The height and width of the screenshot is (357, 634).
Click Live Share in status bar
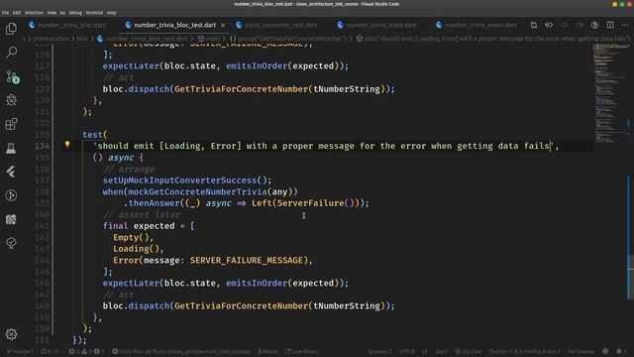301,351
